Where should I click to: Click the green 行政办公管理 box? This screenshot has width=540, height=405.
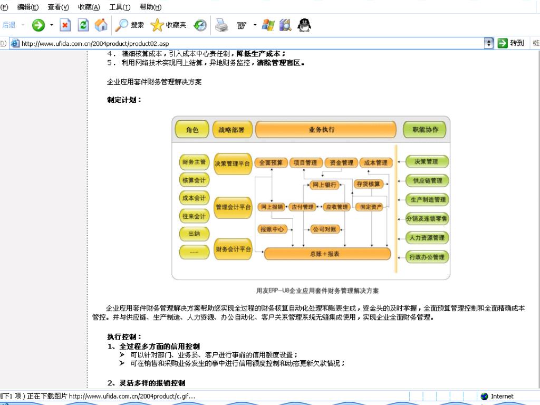click(x=427, y=257)
